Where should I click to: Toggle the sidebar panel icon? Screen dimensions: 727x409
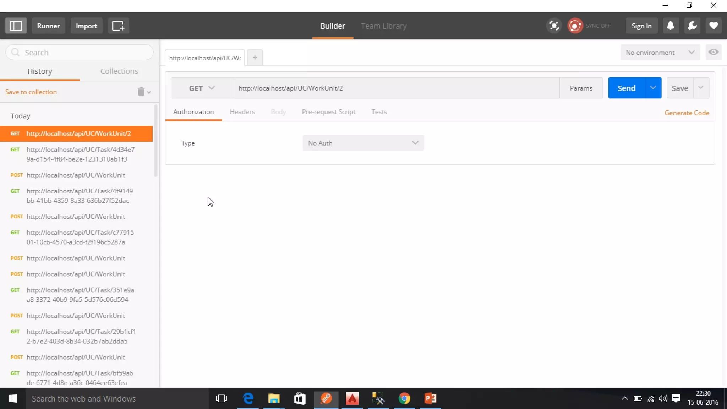coord(16,26)
